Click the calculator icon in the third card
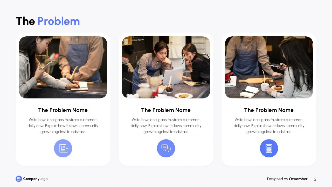Viewport: 332px width, 187px height. point(269,148)
